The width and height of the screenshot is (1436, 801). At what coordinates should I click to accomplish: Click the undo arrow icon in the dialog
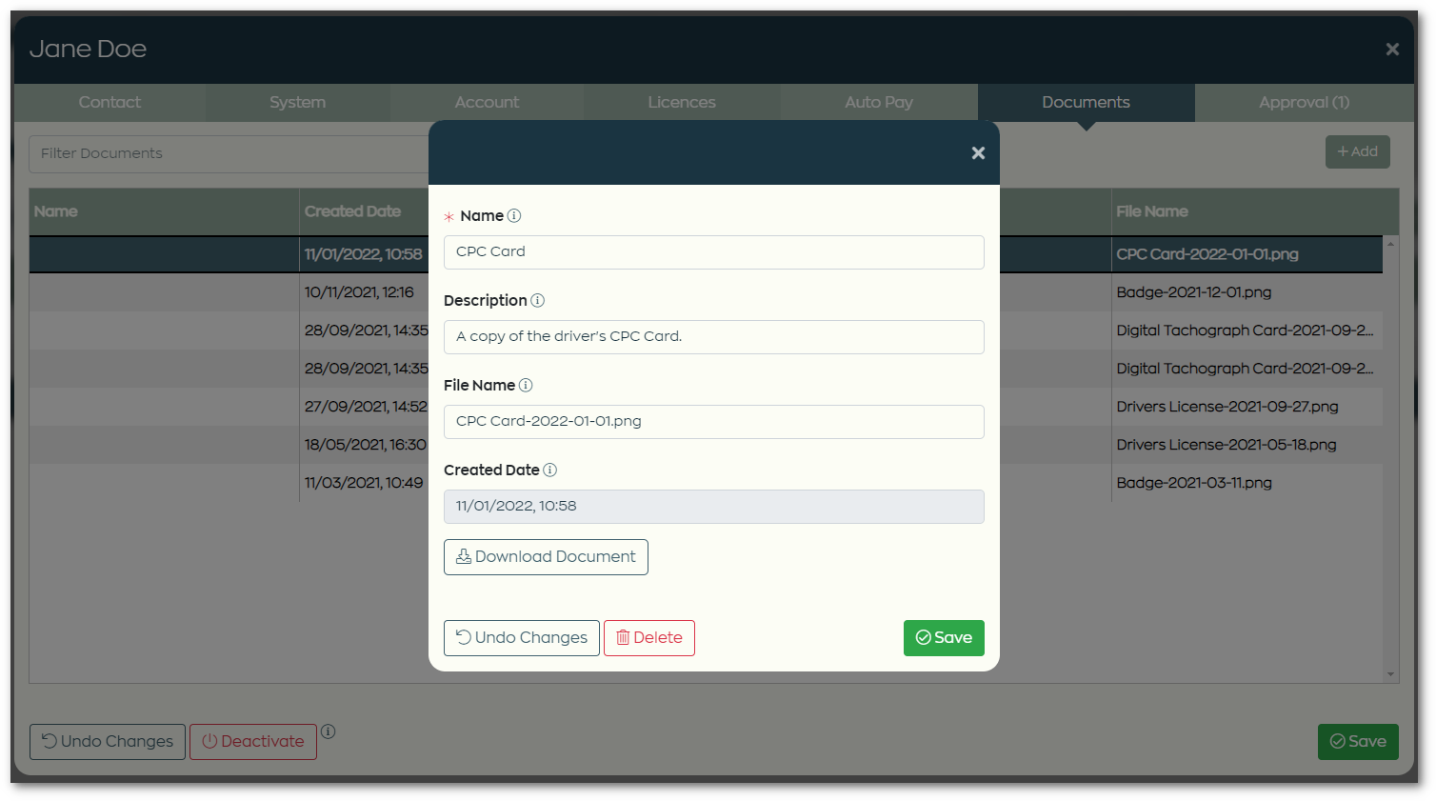pyautogui.click(x=463, y=638)
